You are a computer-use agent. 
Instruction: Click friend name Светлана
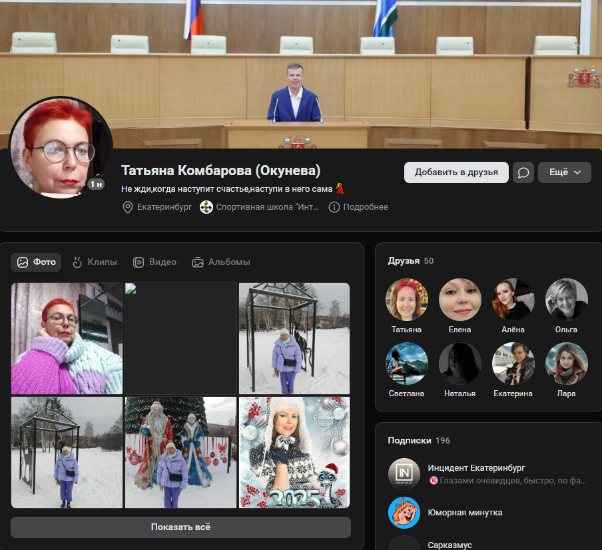[407, 394]
